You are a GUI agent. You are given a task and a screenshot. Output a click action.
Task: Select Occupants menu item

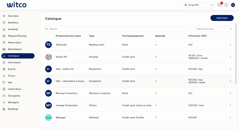pos(14,96)
